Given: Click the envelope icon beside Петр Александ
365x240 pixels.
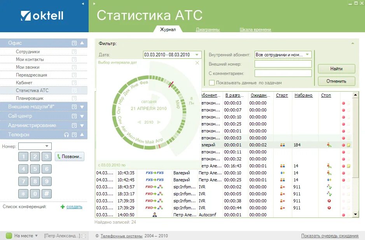Looking at the screenshot, I should [x=84, y=236].
